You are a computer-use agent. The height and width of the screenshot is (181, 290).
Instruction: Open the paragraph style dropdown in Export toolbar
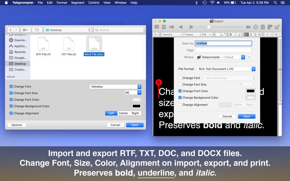157,34
